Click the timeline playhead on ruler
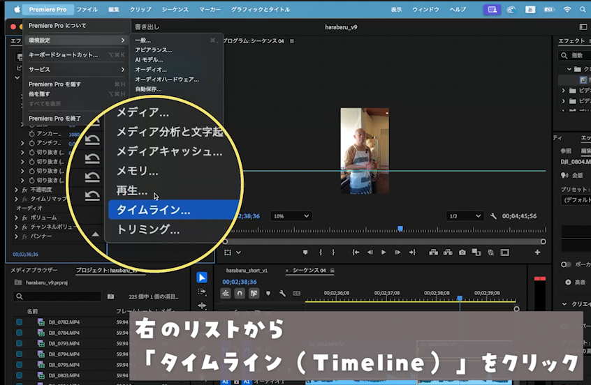 (460, 298)
